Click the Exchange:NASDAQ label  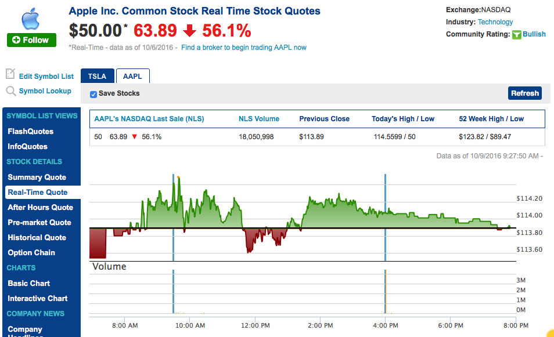tap(479, 10)
